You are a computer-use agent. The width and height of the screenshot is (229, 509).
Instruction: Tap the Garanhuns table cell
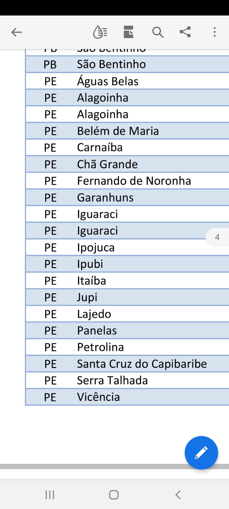(105, 198)
